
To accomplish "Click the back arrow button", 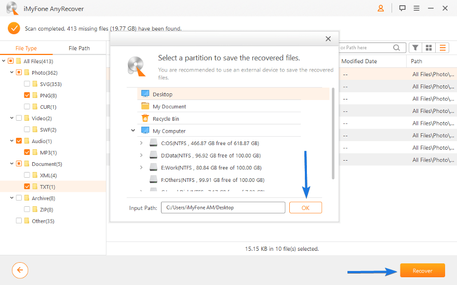I will pos(20,270).
